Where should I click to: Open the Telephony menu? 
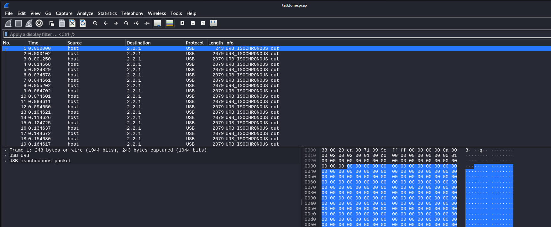coord(132,13)
